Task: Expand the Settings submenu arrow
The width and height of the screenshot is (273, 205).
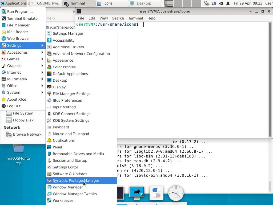Action: 42,45
